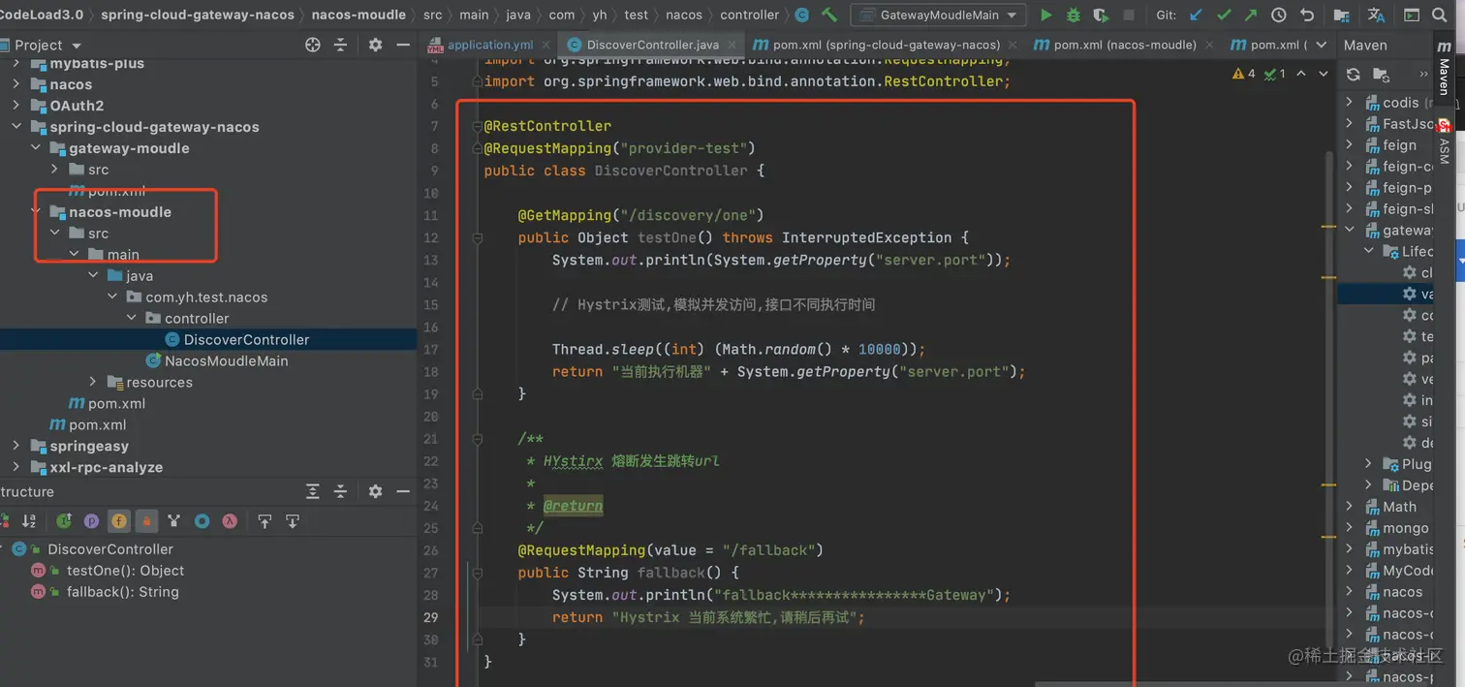Switch to application.yml tab
This screenshot has width=1465, height=687.
coord(490,45)
